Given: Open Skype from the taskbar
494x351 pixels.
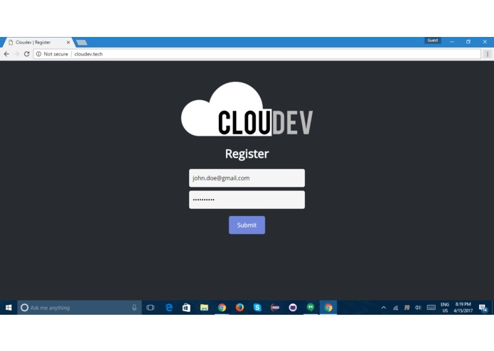Looking at the screenshot, I should click(x=257, y=308).
